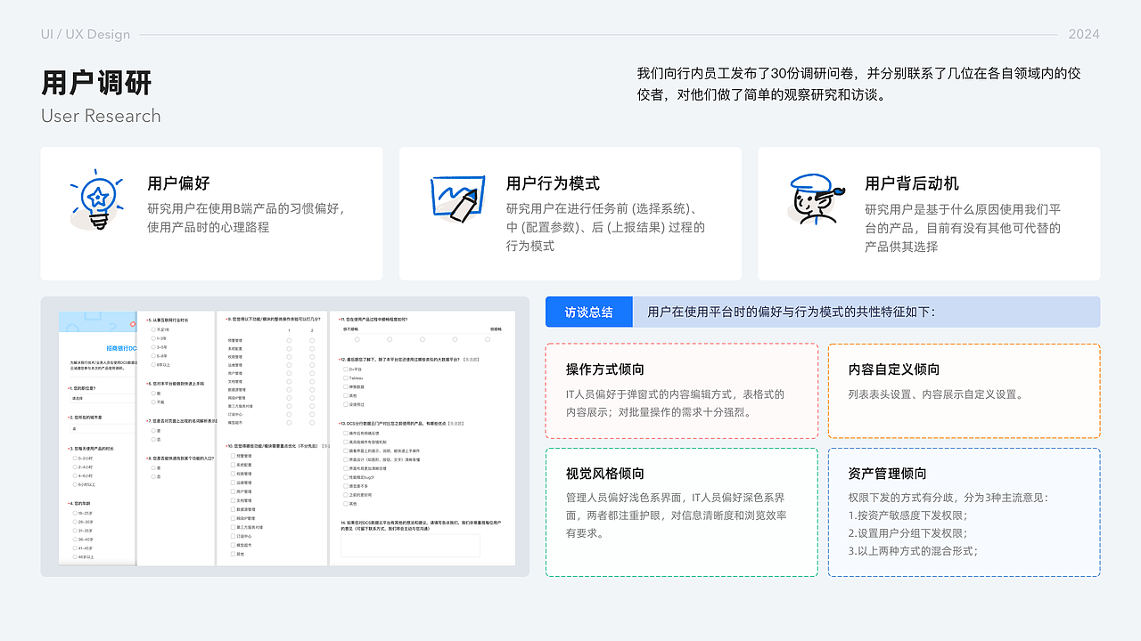Open the 请选择 dropdown under question 1
The width and height of the screenshot is (1141, 641).
tap(103, 398)
